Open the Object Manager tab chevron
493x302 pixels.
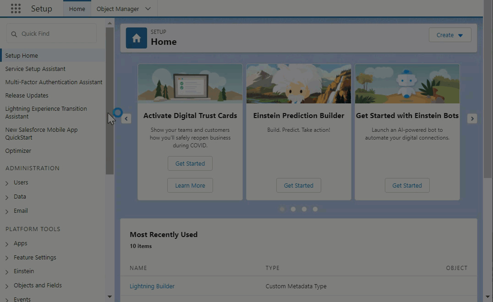(148, 9)
